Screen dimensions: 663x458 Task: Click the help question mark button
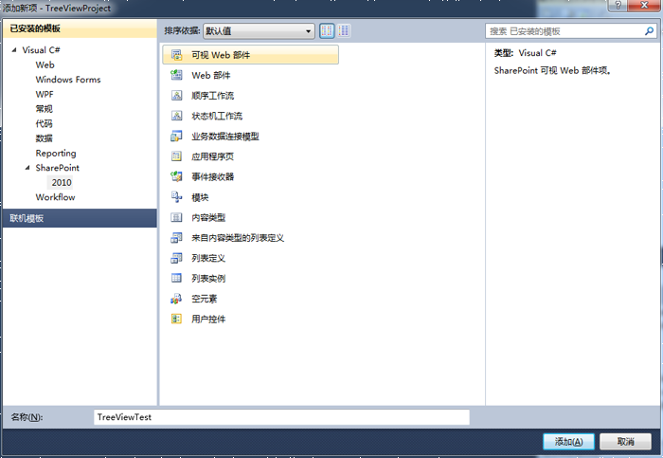618,5
